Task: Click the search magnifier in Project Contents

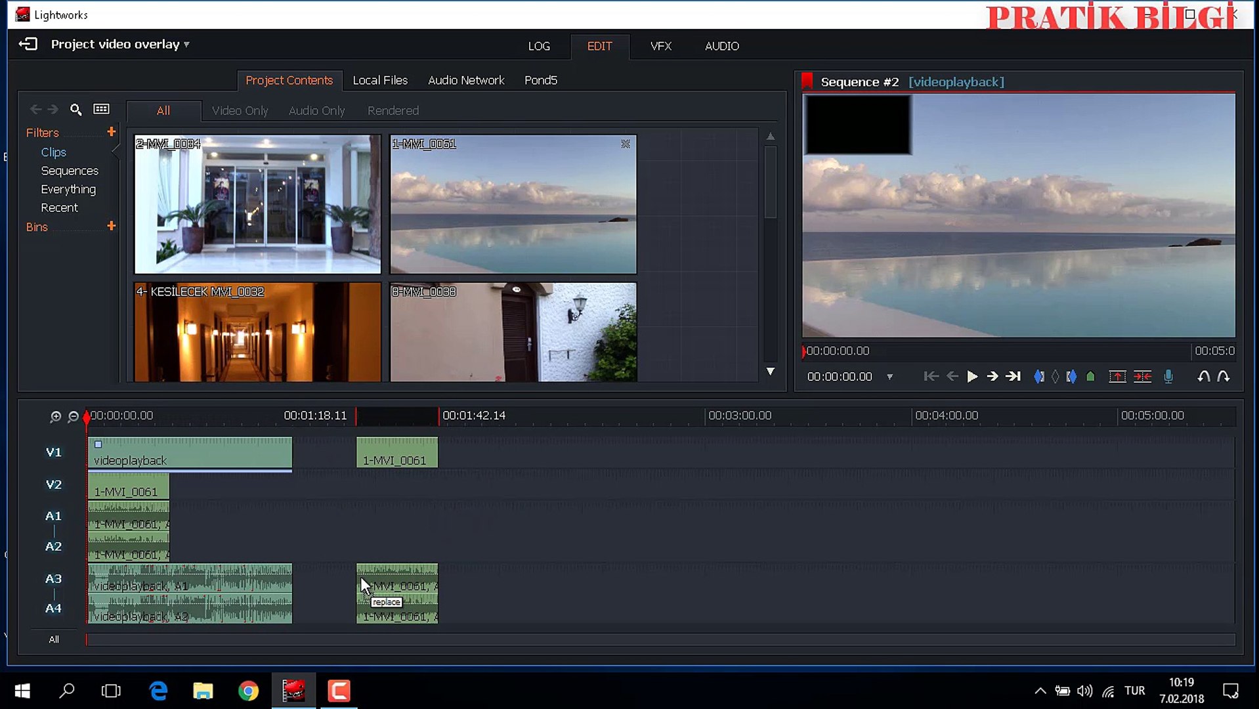Action: 76,110
